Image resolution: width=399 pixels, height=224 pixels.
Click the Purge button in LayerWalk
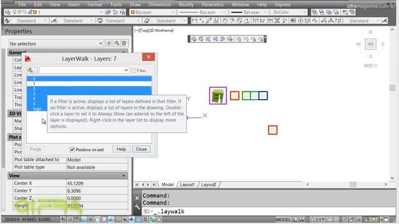(35, 149)
